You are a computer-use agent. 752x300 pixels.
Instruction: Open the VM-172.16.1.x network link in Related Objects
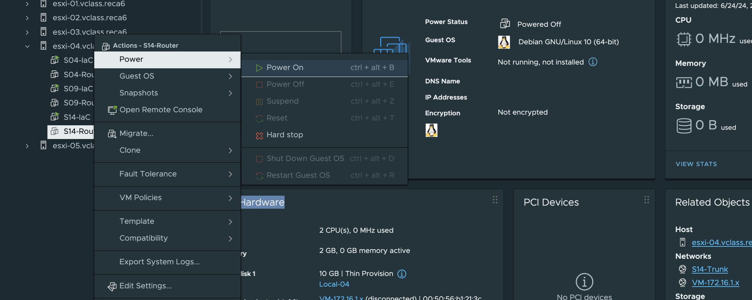(x=715, y=282)
